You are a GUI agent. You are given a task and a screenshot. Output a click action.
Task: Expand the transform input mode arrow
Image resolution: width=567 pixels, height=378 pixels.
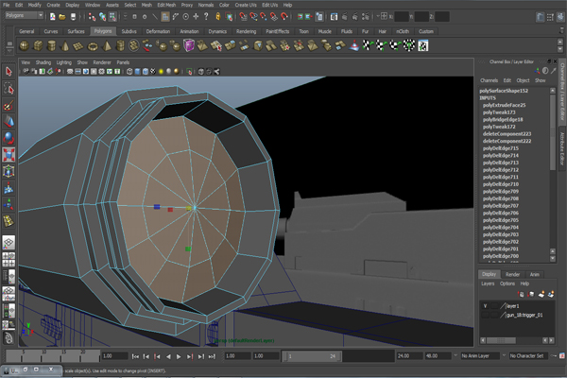click(x=378, y=16)
